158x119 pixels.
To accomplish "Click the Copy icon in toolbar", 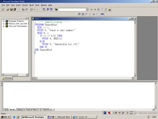I will [x=23, y=10].
